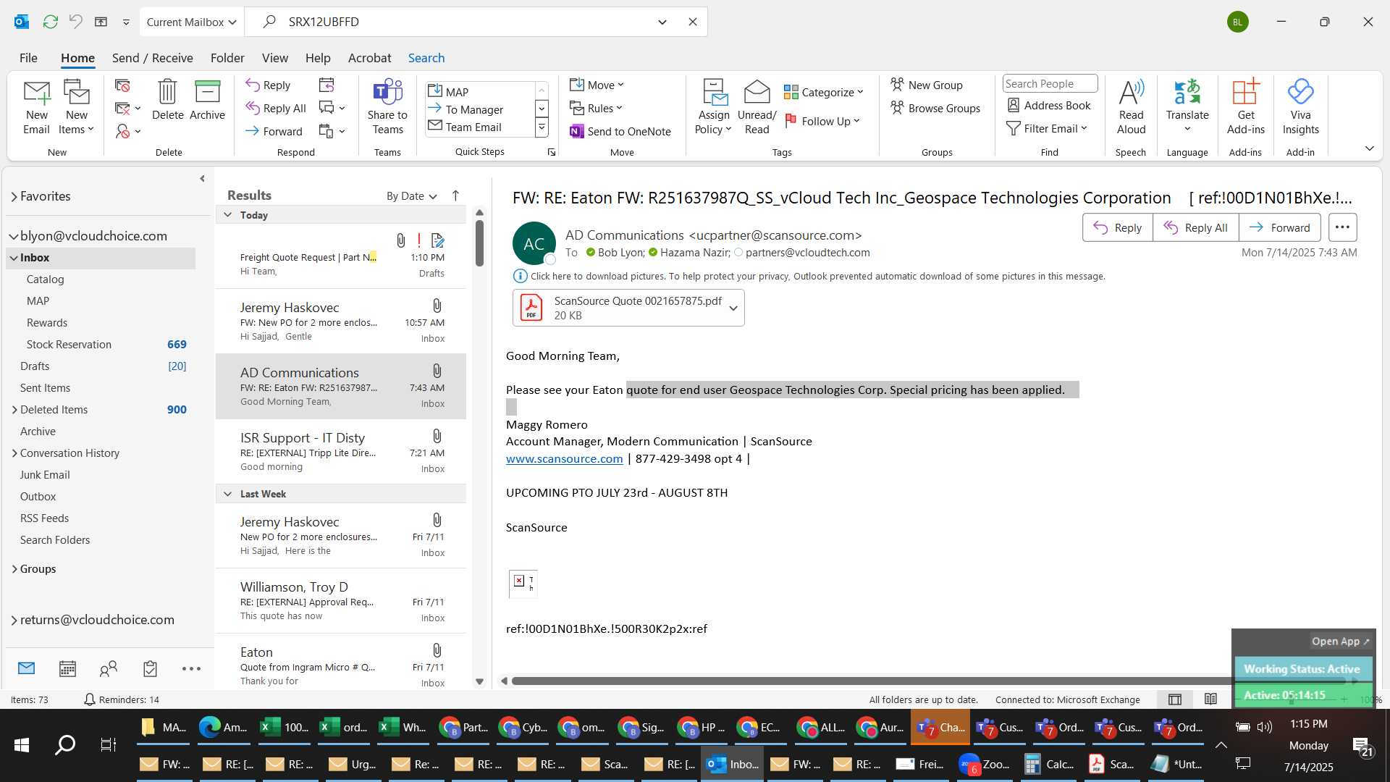Image resolution: width=1390 pixels, height=782 pixels.
Task: Collapse the ribbon with the chevron
Action: [1369, 148]
